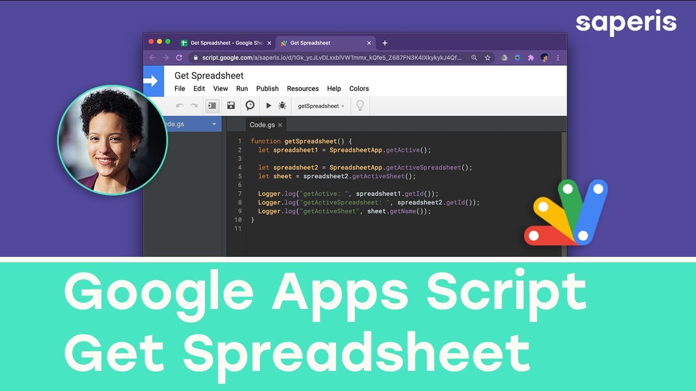Click the presenter's circular portrait thumbnail
Viewport: 696px width, 391px height.
pos(113,140)
